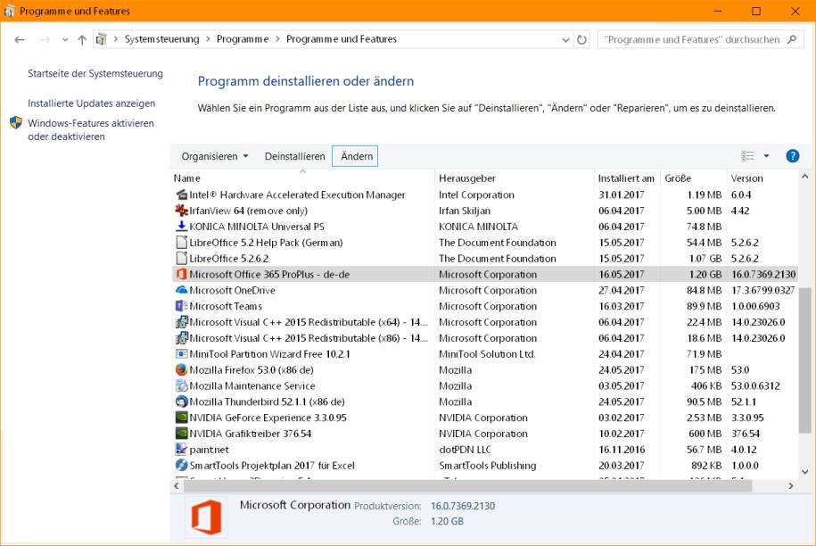Expand the address bar history chevron
The image size is (816, 546).
(x=565, y=39)
